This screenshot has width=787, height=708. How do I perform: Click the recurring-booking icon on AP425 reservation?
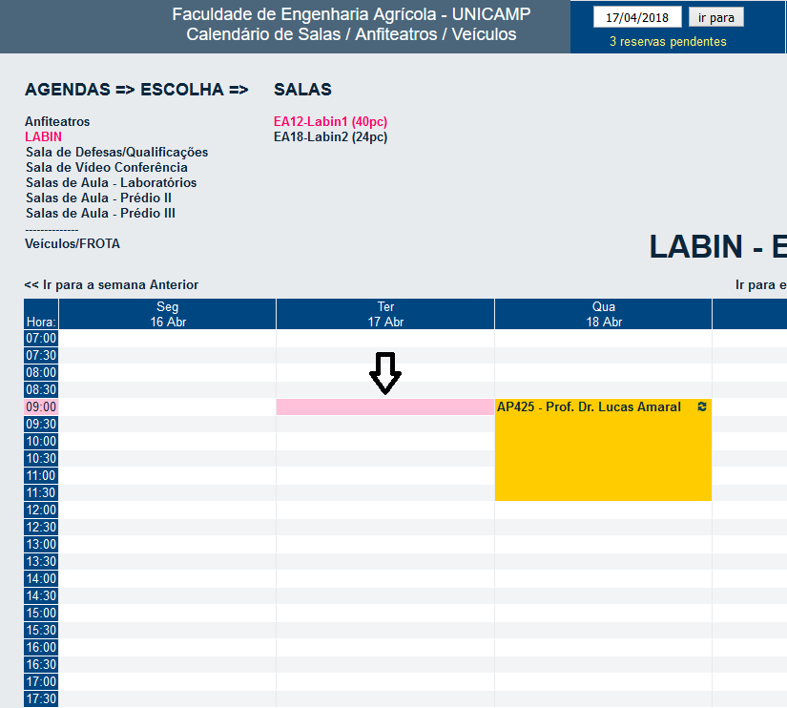tap(702, 406)
